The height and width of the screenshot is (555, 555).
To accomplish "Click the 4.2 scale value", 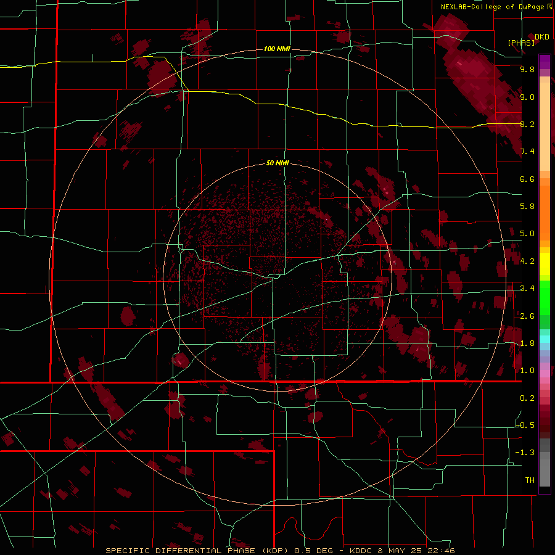I will point(527,261).
